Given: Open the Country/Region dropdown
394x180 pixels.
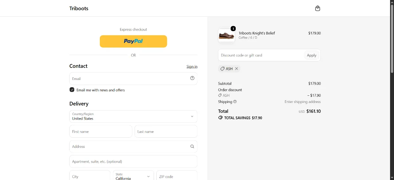Looking at the screenshot, I should [x=133, y=116].
